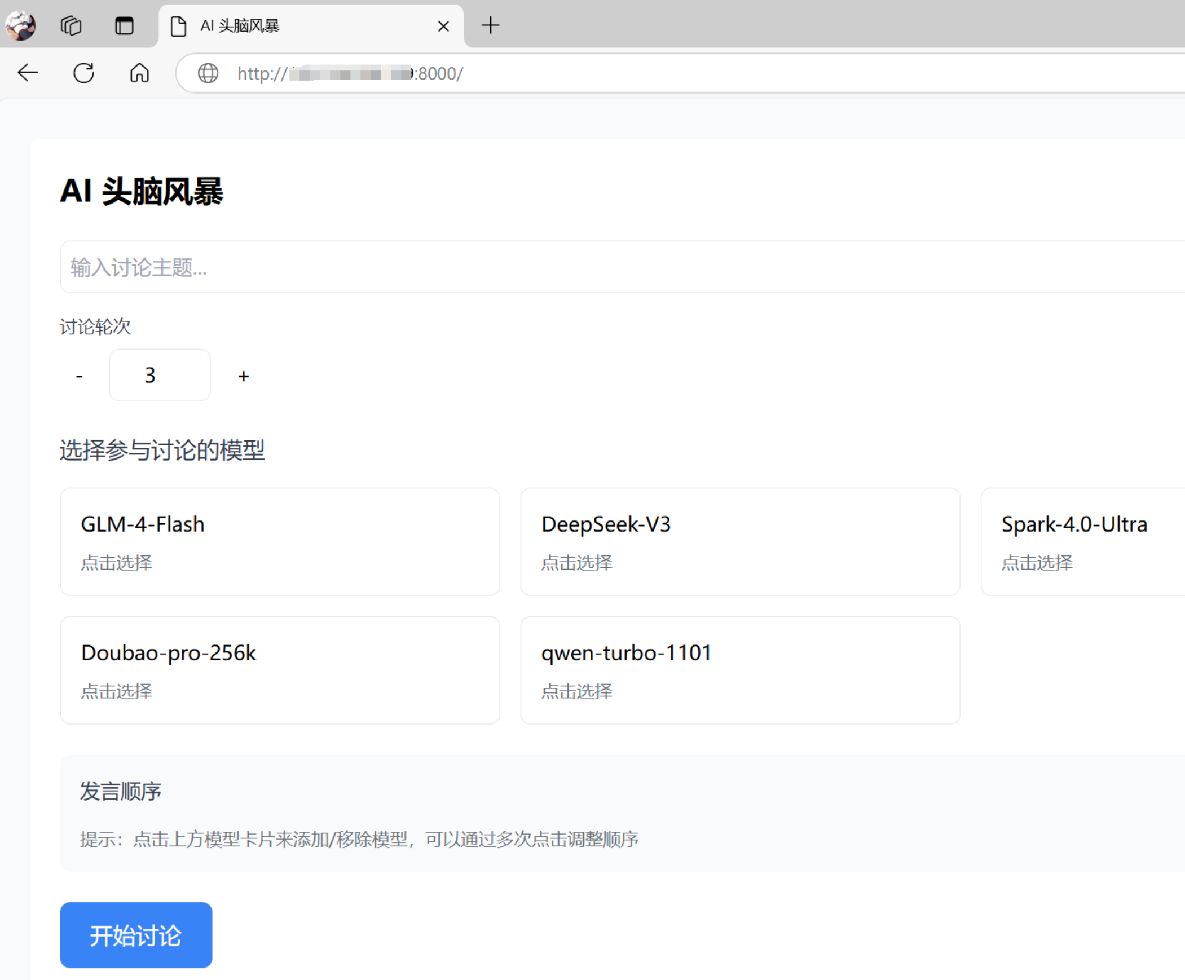Click the globe site info icon

(208, 73)
